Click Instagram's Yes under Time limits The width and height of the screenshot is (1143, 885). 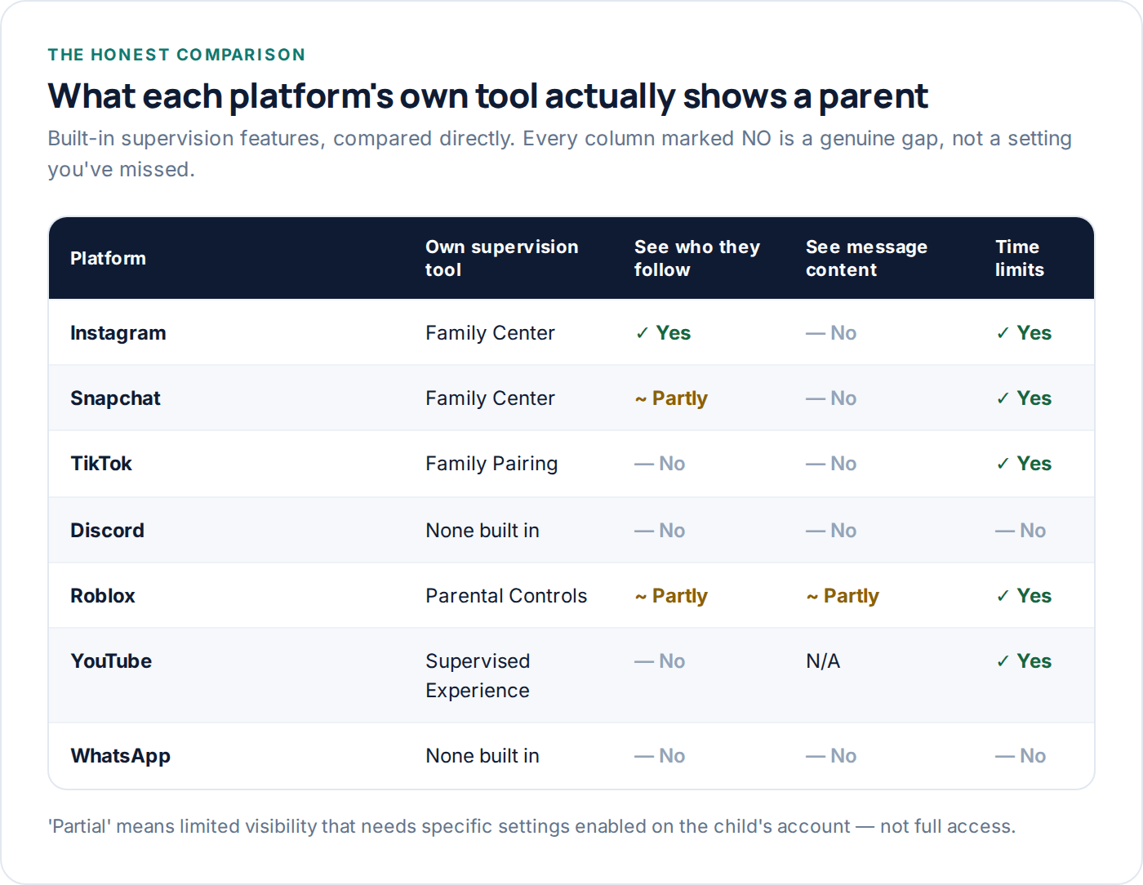[1024, 333]
